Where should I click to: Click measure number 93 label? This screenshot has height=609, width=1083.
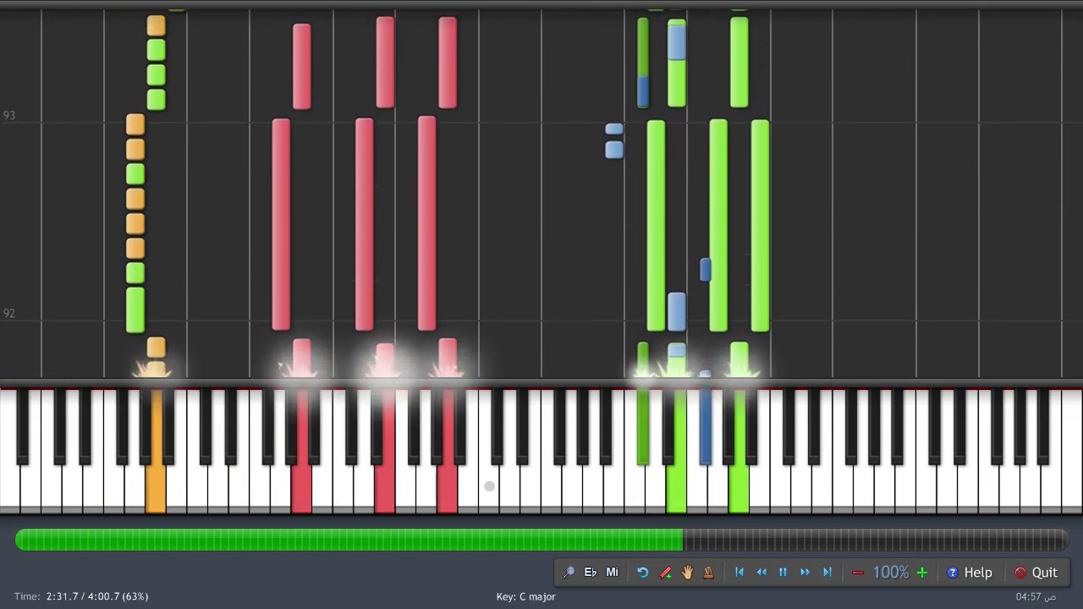9,115
